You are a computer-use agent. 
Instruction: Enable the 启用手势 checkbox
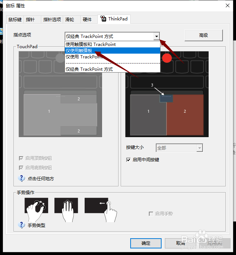coord(151,213)
